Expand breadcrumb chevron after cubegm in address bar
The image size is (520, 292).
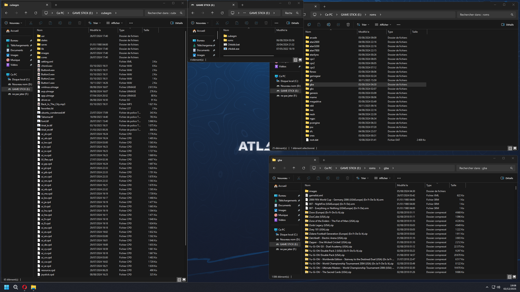[115, 13]
